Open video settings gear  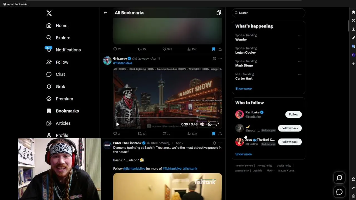tap(210, 124)
